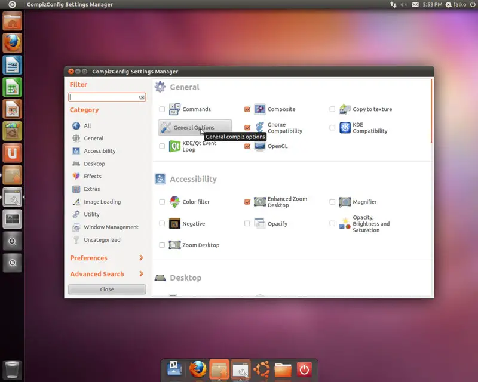The width and height of the screenshot is (478, 382).
Task: Expand the Advanced Search section arrow
Action: point(141,273)
